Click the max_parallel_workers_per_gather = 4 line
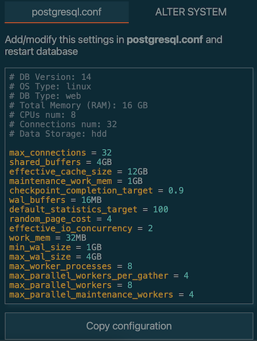This screenshot has height=341, width=257. coord(99,275)
